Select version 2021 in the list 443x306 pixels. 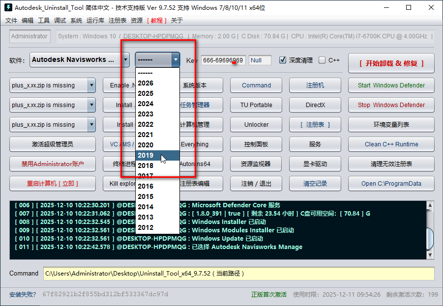click(157, 135)
